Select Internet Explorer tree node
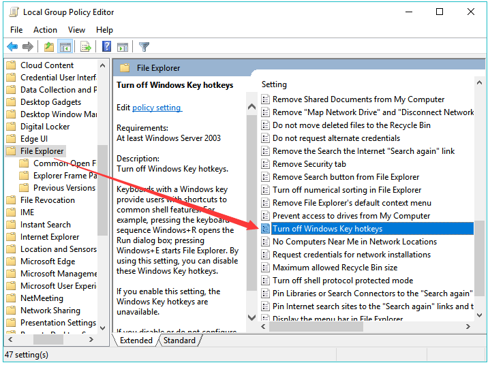Viewport: 490px width, 365px height. [x=50, y=237]
